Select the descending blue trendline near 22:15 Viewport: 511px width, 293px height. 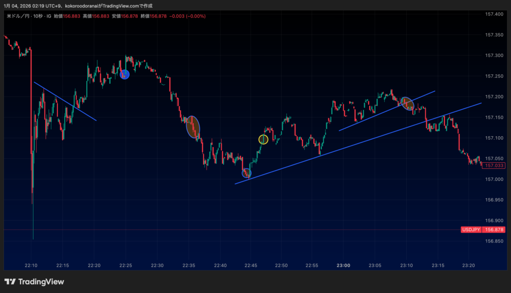(x=65, y=101)
